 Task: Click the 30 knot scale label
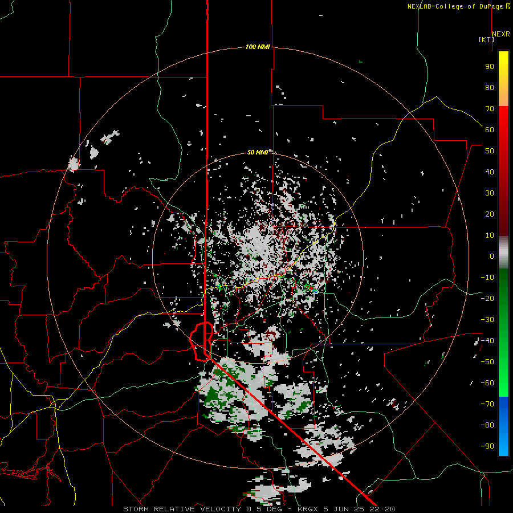pyautogui.click(x=490, y=193)
